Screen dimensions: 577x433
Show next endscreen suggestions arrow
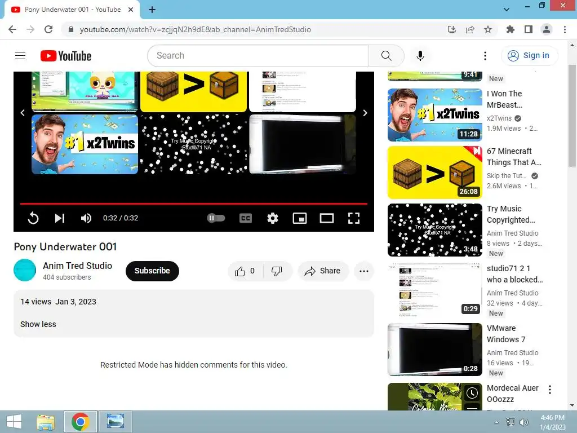(x=365, y=113)
